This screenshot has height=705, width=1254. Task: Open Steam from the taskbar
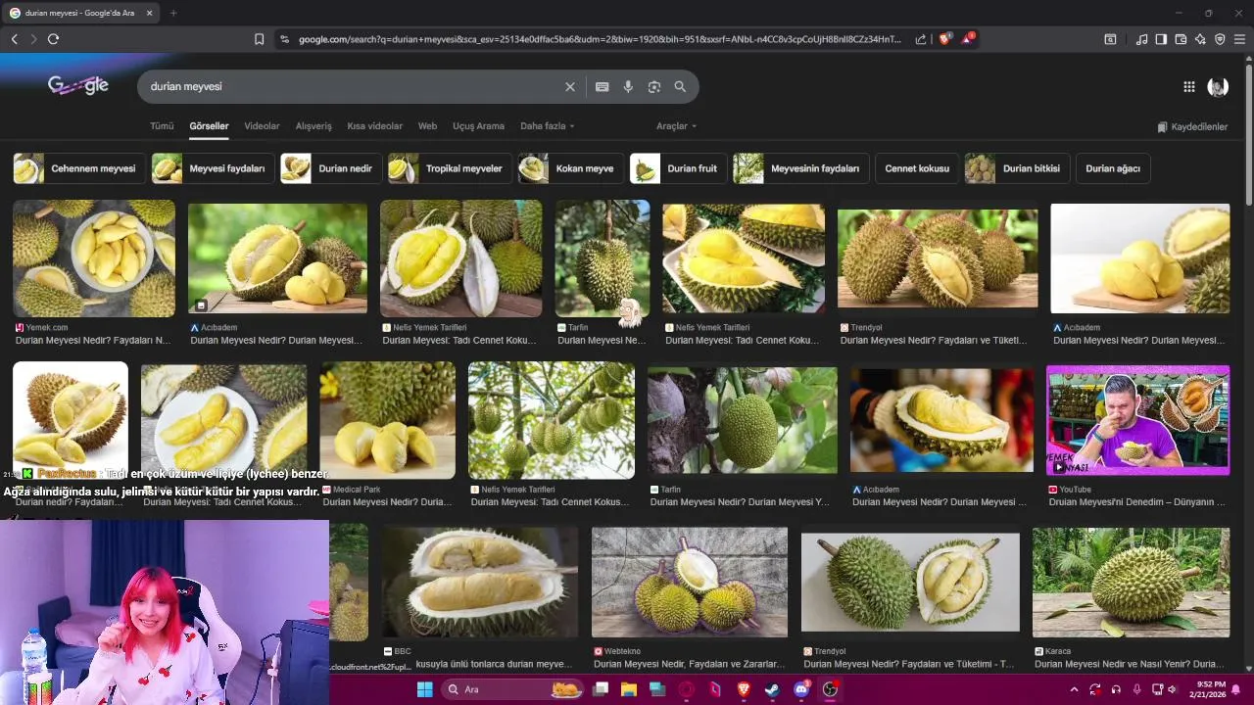pos(773,689)
